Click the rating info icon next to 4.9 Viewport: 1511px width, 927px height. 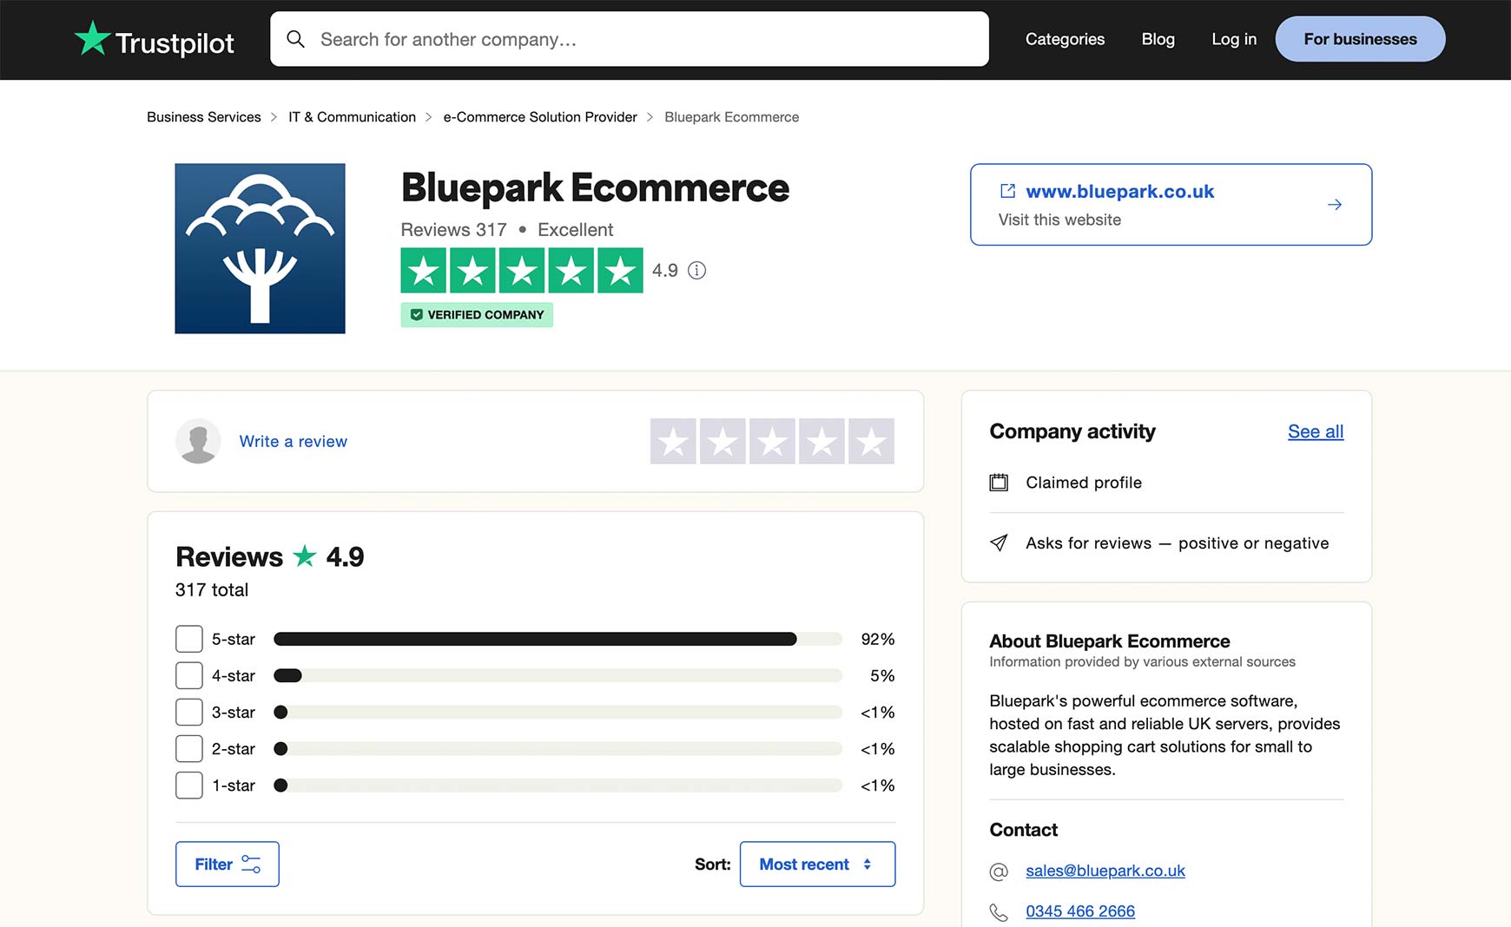[x=696, y=271]
